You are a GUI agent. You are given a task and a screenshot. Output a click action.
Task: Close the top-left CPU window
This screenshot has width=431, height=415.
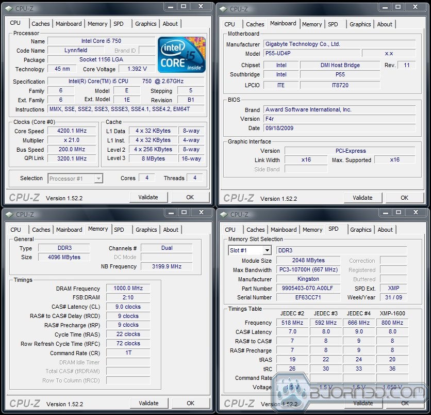[201, 6]
